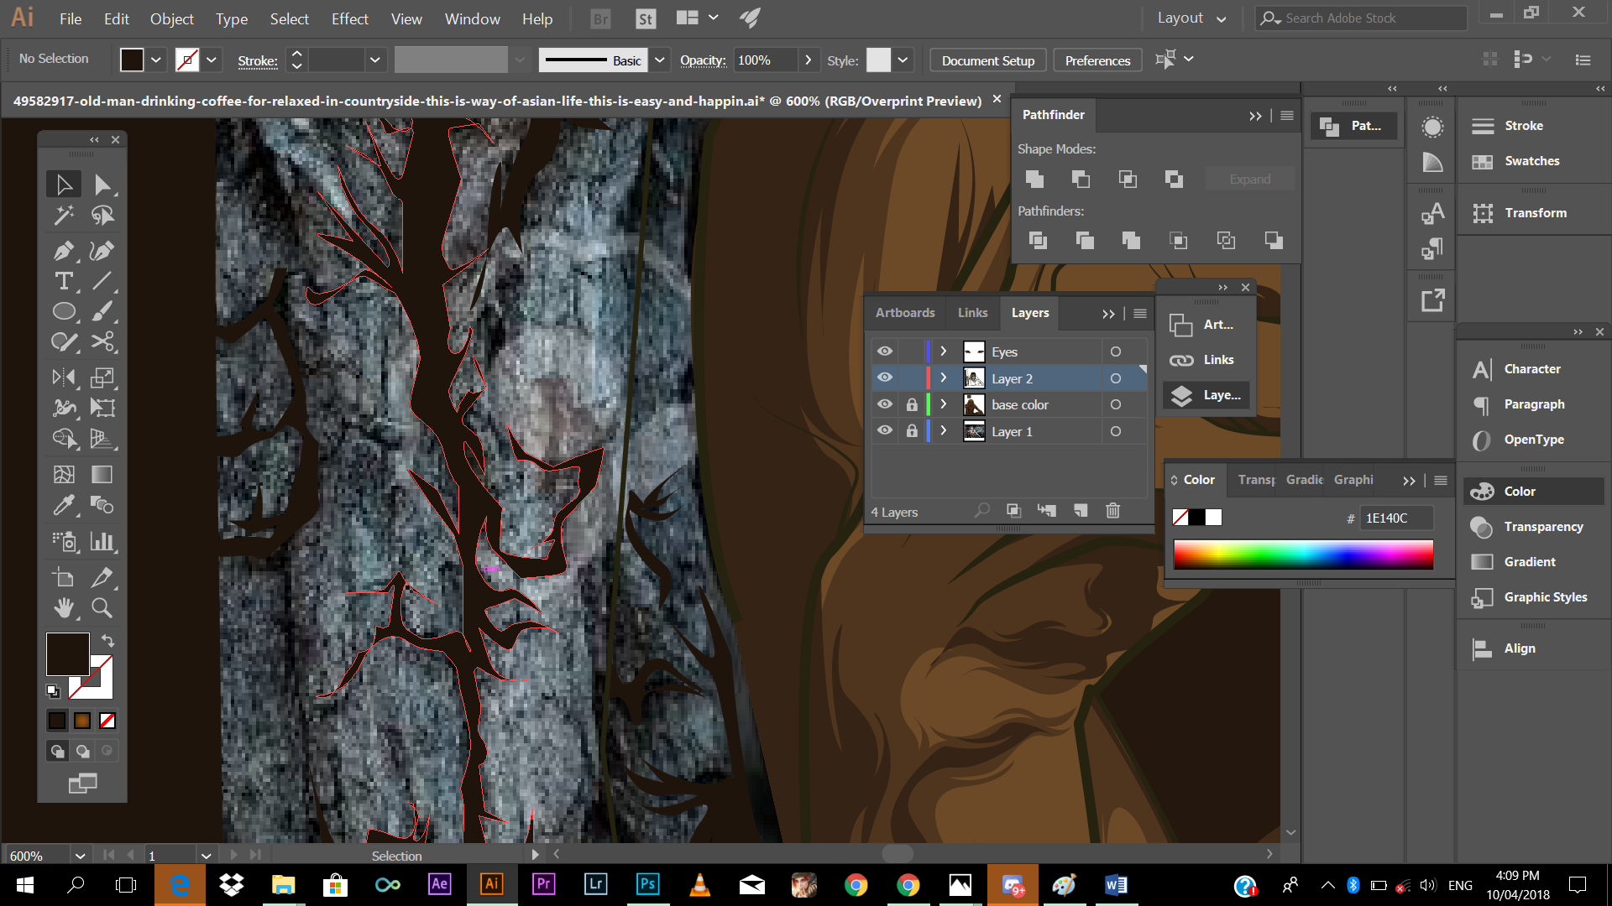Select the Zoom tool

[x=102, y=607]
